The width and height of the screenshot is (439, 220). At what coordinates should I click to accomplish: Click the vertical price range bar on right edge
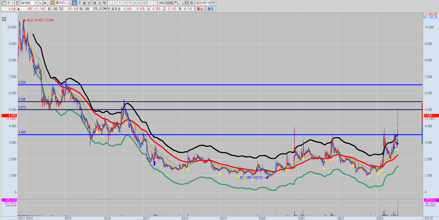(422, 123)
